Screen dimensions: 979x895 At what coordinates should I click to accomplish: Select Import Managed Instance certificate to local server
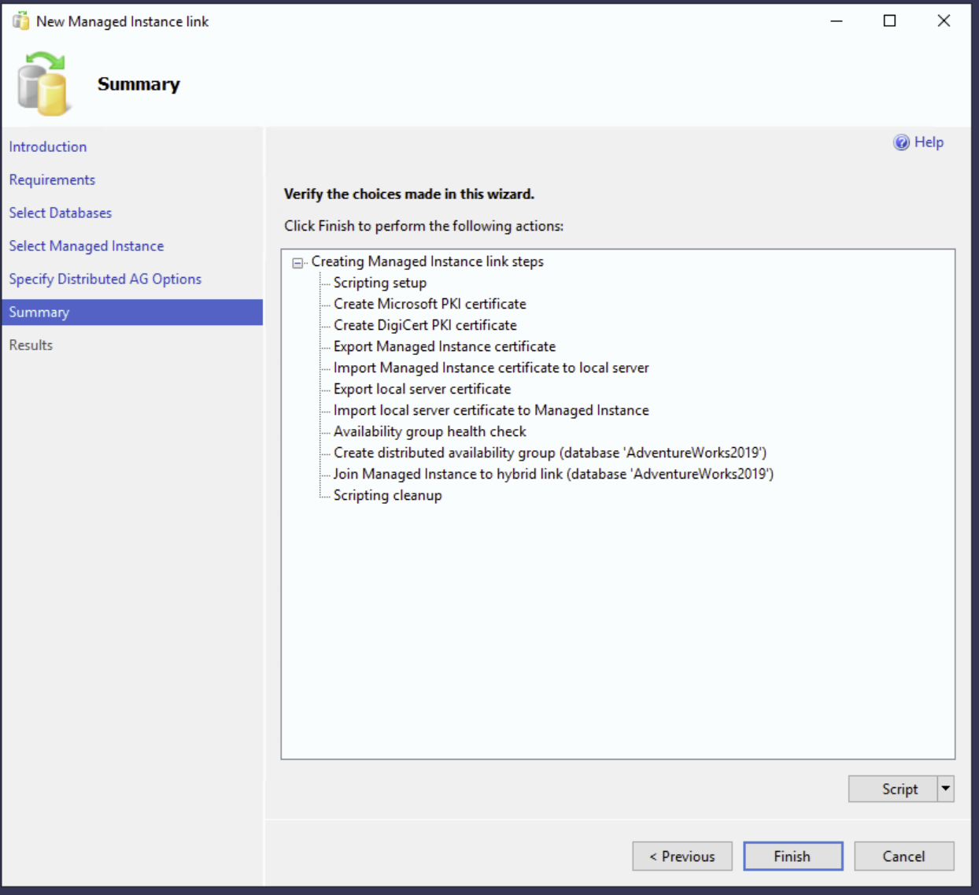tap(491, 368)
